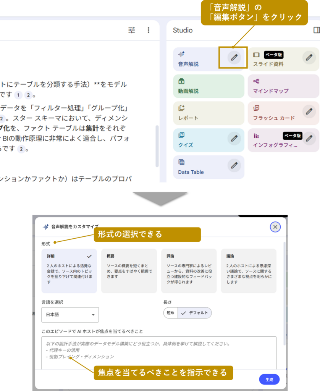320x391 pixels.
Task: Set length to デフォルト
Action: [195, 313]
